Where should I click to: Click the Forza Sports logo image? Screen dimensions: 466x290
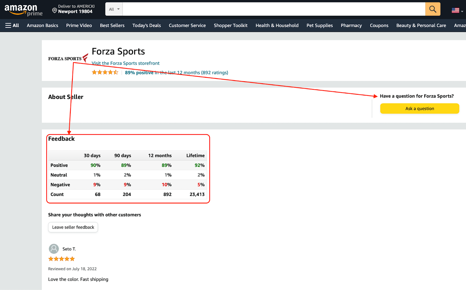tap(68, 58)
